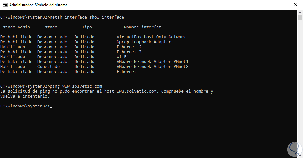Select the VMware Network Adapter VMnet8 name

point(152,67)
